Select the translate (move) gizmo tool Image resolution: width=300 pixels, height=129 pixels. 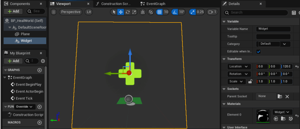[121, 12]
